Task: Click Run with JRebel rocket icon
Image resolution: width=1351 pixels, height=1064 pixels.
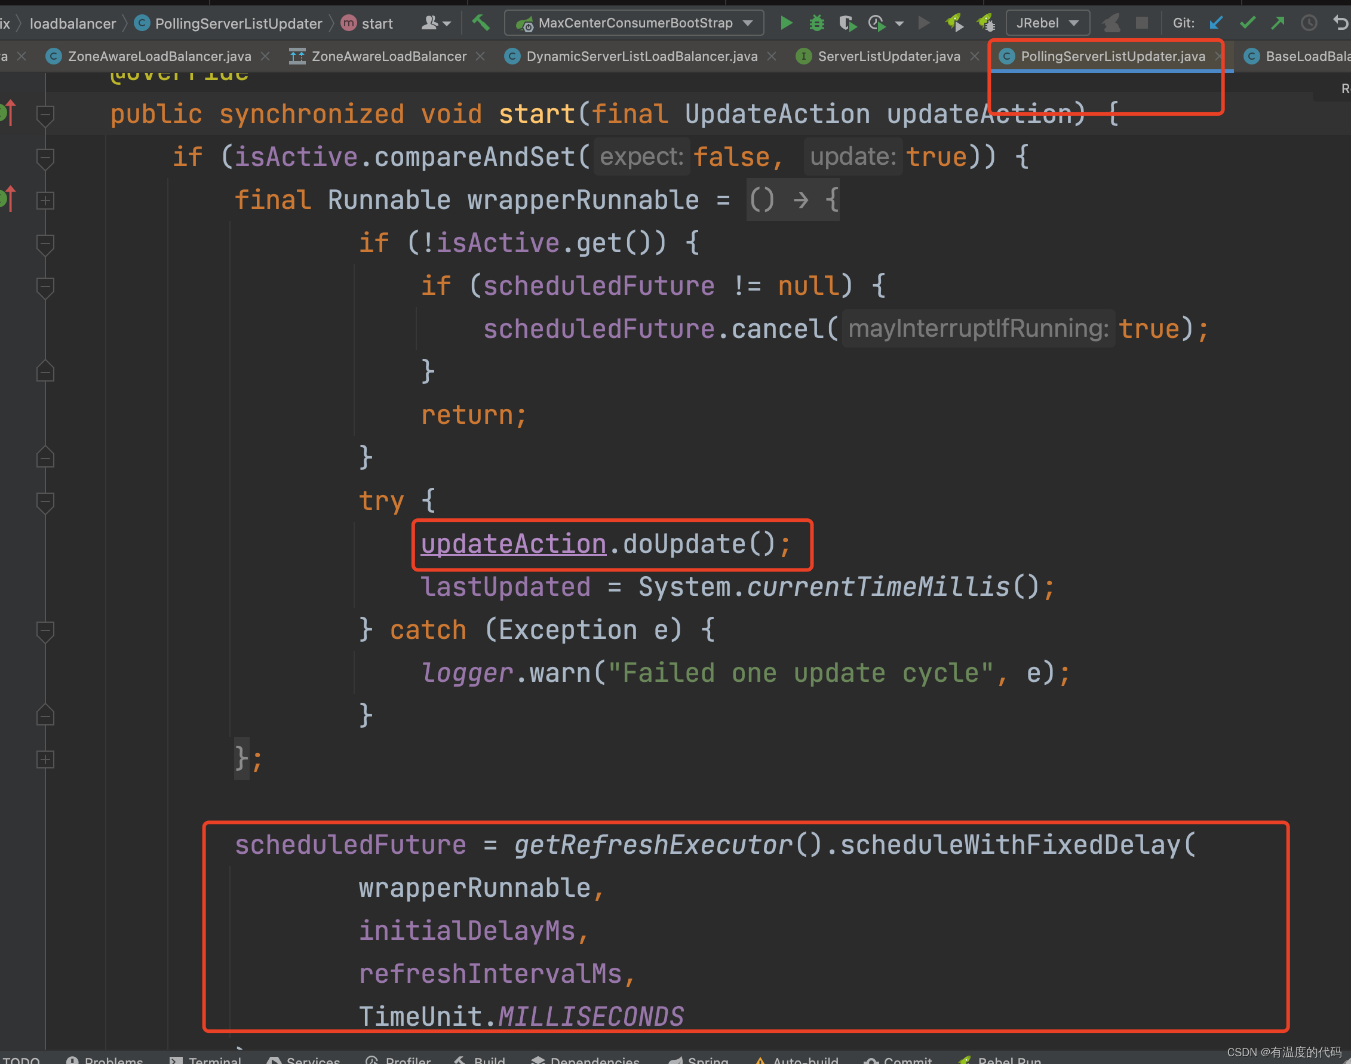Action: tap(954, 23)
